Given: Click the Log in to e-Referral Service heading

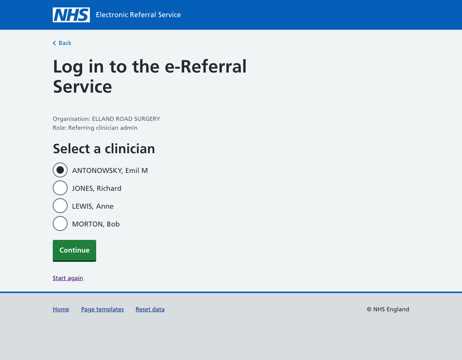Looking at the screenshot, I should point(150,77).
